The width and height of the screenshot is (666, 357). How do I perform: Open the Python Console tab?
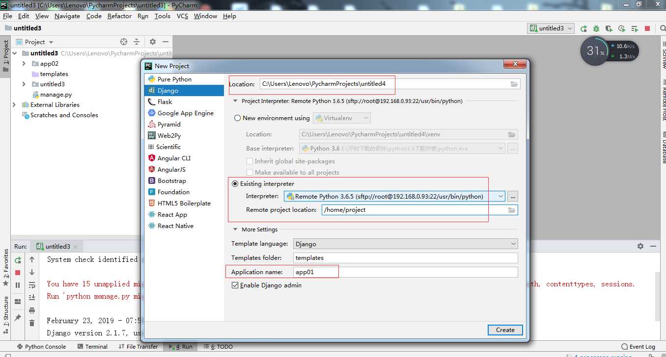(41, 347)
